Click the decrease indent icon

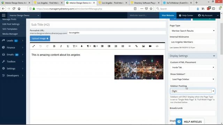(x=102, y=46)
